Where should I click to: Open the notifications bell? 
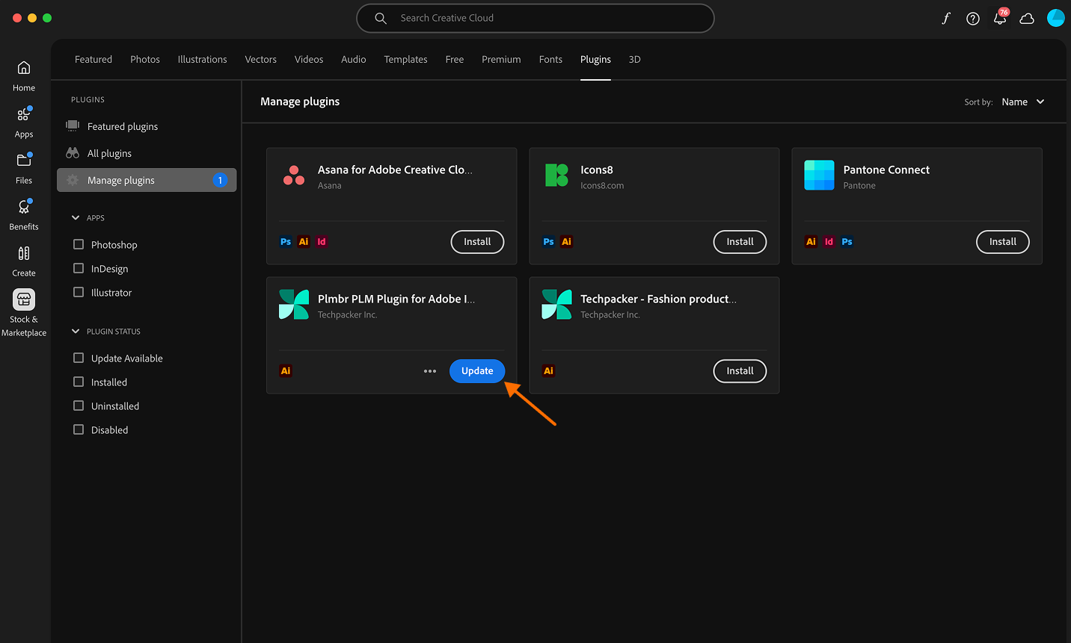1000,18
